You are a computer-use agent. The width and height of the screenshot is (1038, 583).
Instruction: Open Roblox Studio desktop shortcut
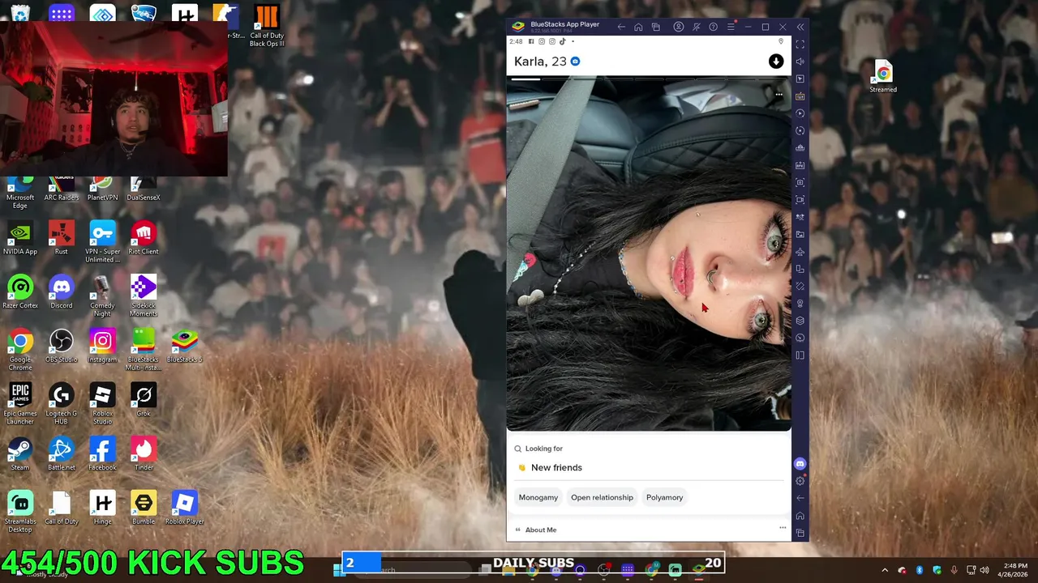(102, 403)
